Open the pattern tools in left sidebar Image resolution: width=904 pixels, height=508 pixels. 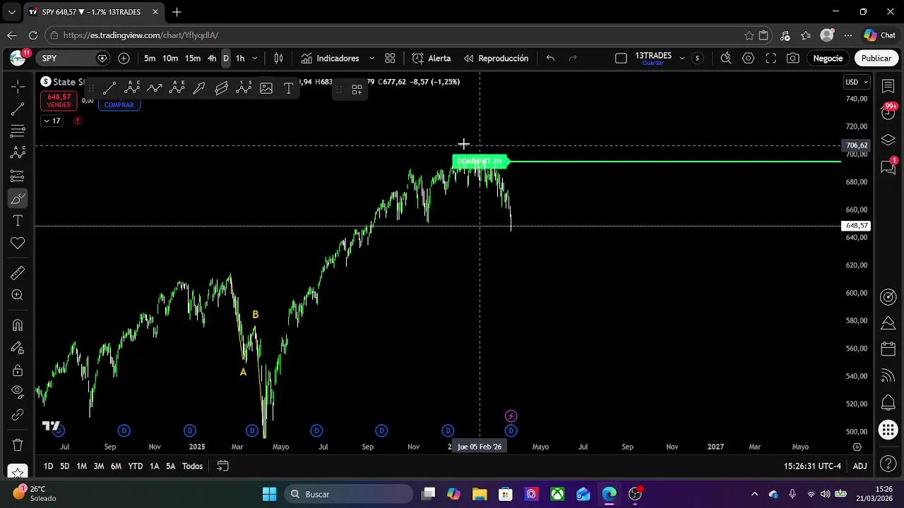coord(18,153)
